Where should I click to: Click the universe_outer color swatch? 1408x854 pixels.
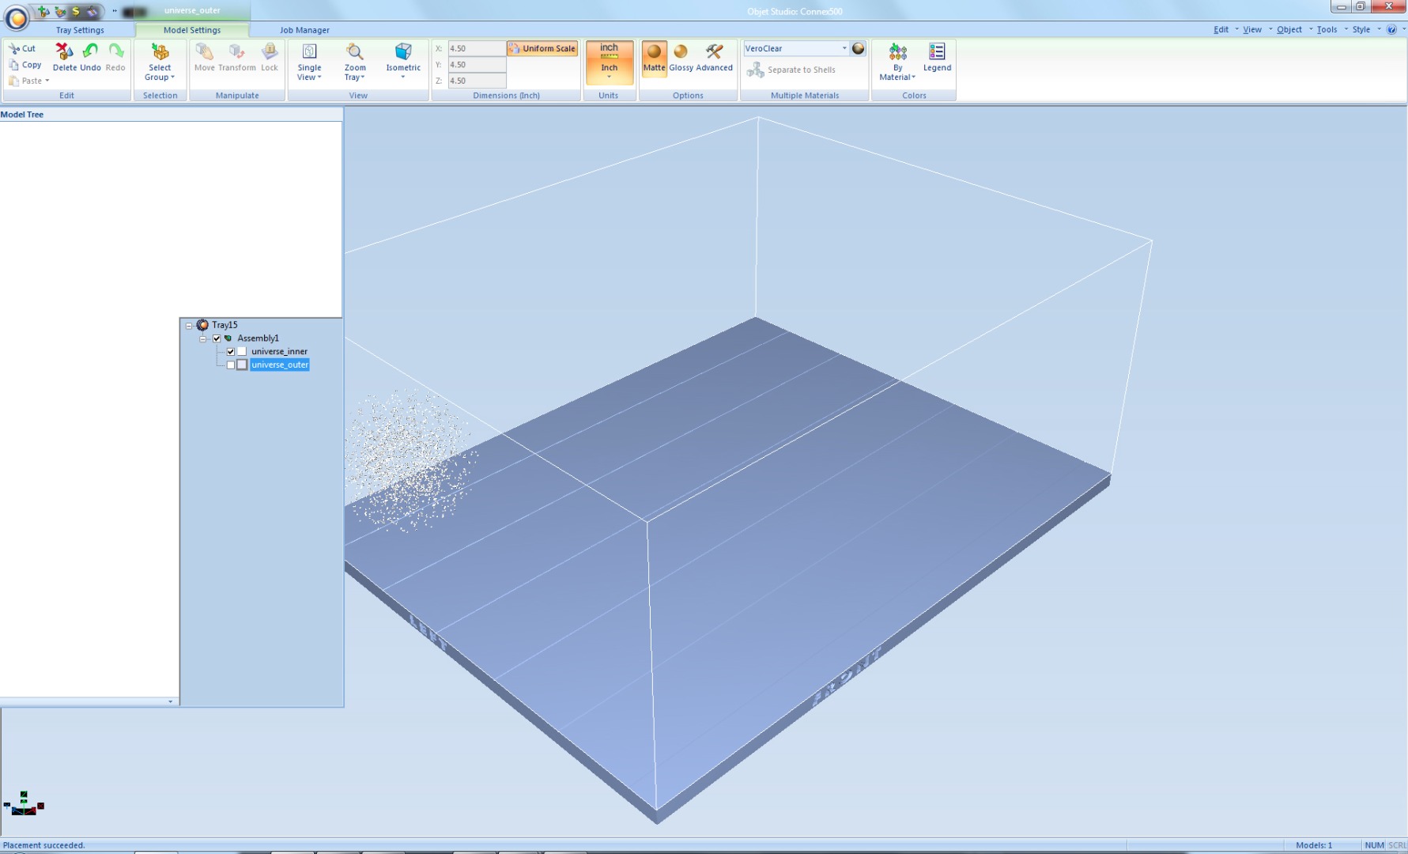pos(242,365)
